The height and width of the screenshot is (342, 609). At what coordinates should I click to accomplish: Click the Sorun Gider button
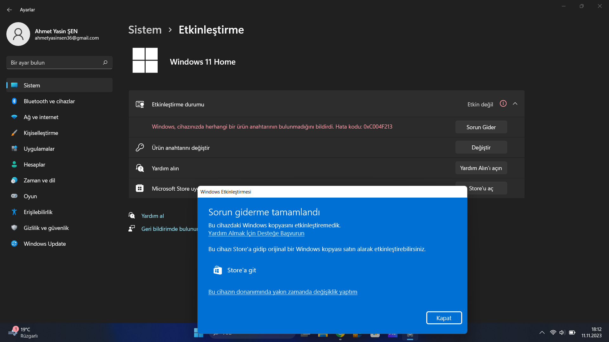point(481,127)
